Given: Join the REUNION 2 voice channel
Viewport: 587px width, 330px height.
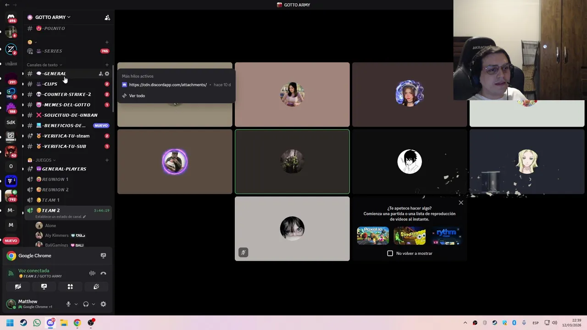Looking at the screenshot, I should click(x=68, y=190).
